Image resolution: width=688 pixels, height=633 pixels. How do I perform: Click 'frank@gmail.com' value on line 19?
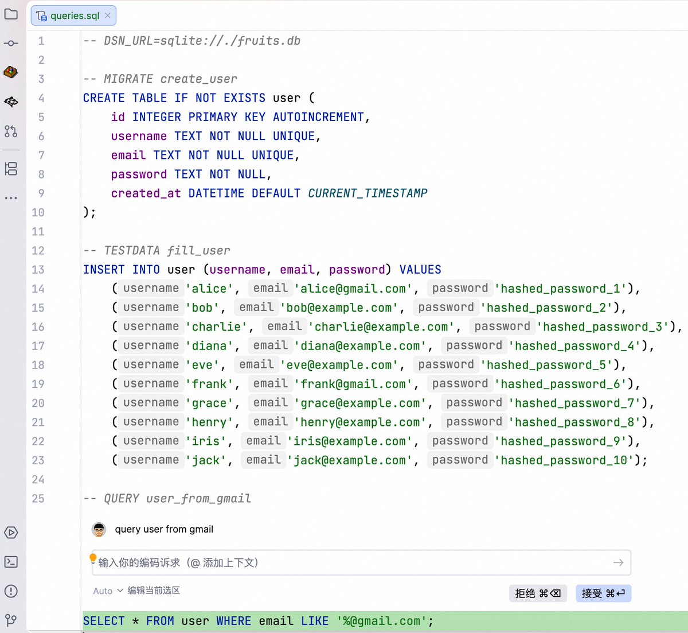pyautogui.click(x=353, y=384)
